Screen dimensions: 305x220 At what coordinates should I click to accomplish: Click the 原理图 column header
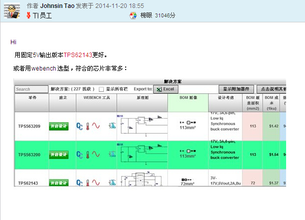(143, 103)
